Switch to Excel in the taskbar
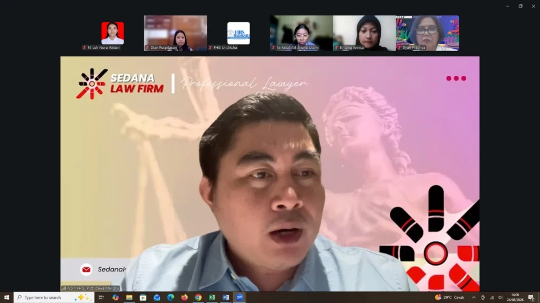This screenshot has height=303, width=540. tap(212, 298)
